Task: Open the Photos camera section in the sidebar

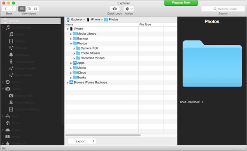Action: click(7, 89)
